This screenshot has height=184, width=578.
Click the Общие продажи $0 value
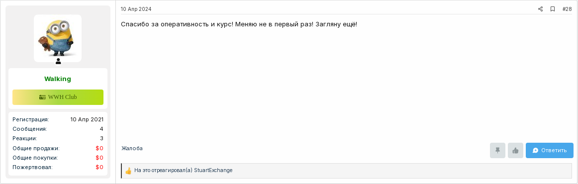[99, 148]
